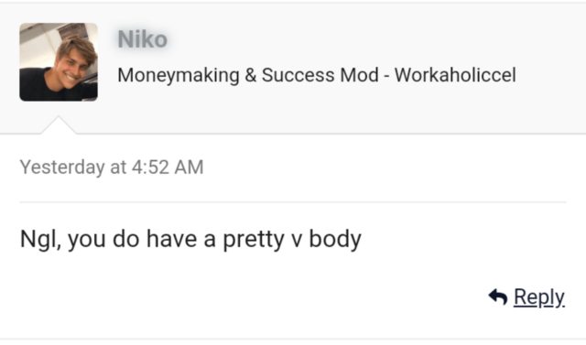Open Niko's profile avatar picture
586x345 pixels.
[59, 62]
